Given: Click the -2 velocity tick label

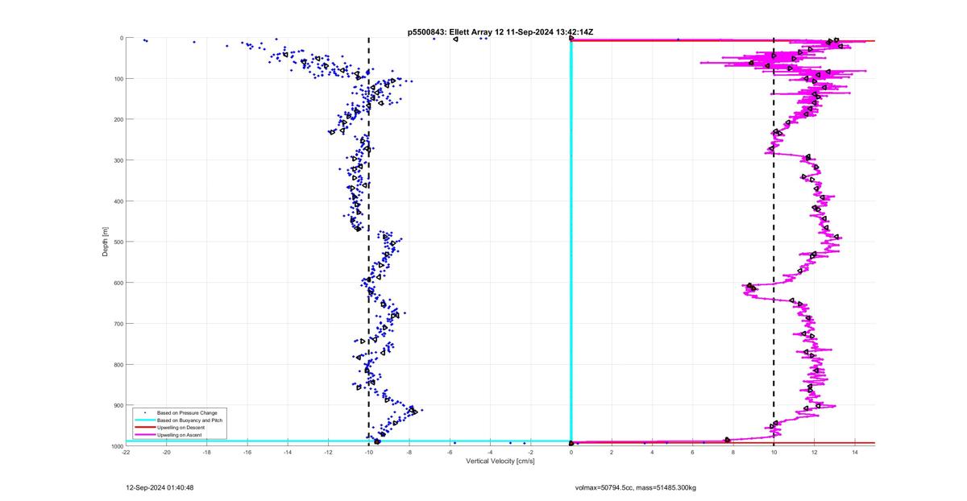Looking at the screenshot, I should coord(530,453).
